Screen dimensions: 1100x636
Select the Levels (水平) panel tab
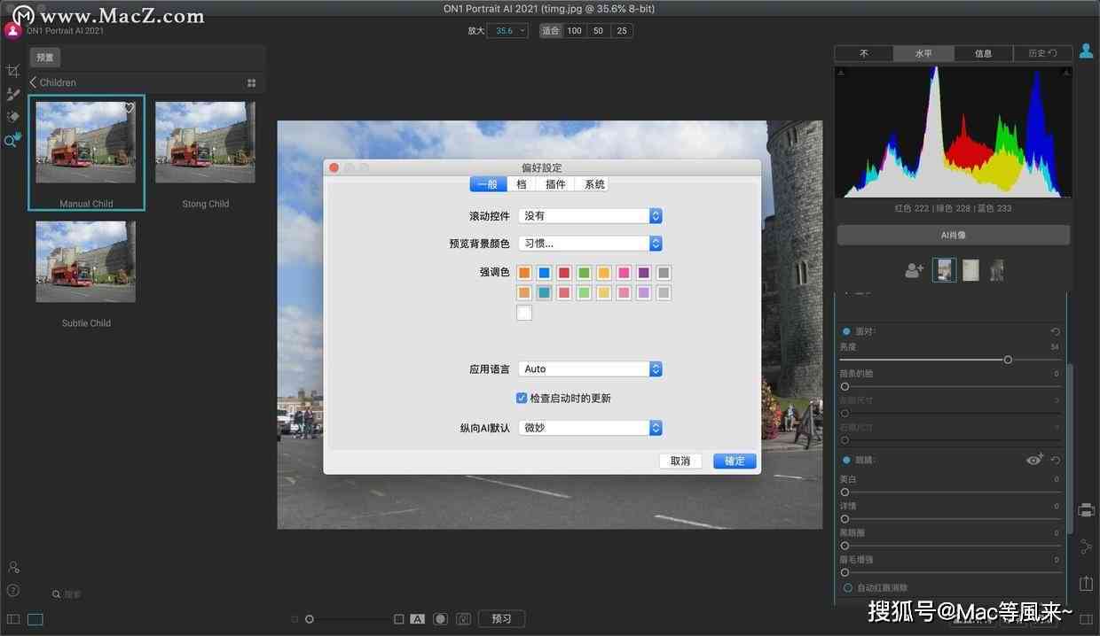click(x=923, y=53)
